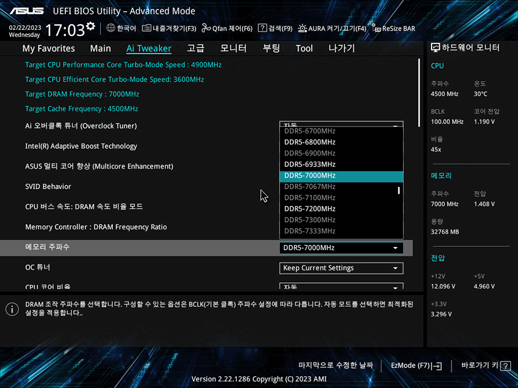518x388 pixels.
Task: Open the My Favorites tab
Action: 48,48
